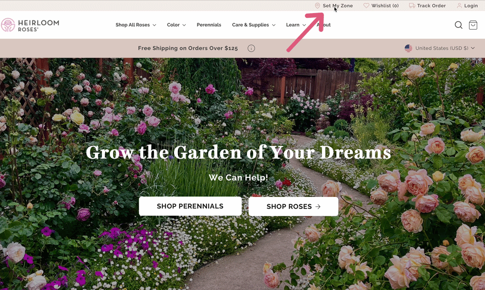Click the SHOP ROSES button
The height and width of the screenshot is (290, 485).
[293, 207]
